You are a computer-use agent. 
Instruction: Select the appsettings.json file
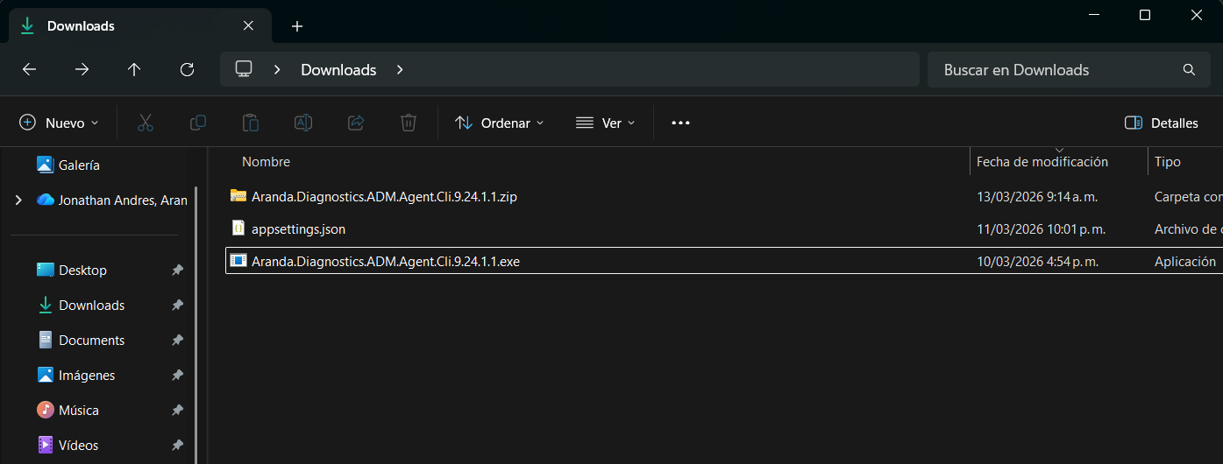(x=298, y=229)
